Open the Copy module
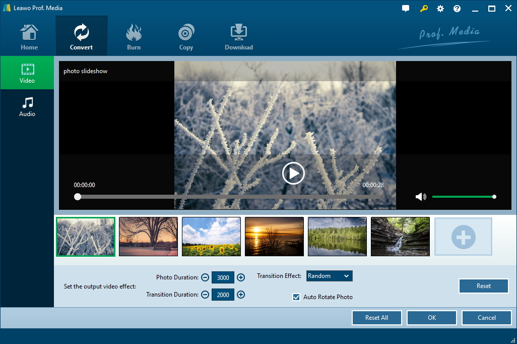 (186, 37)
